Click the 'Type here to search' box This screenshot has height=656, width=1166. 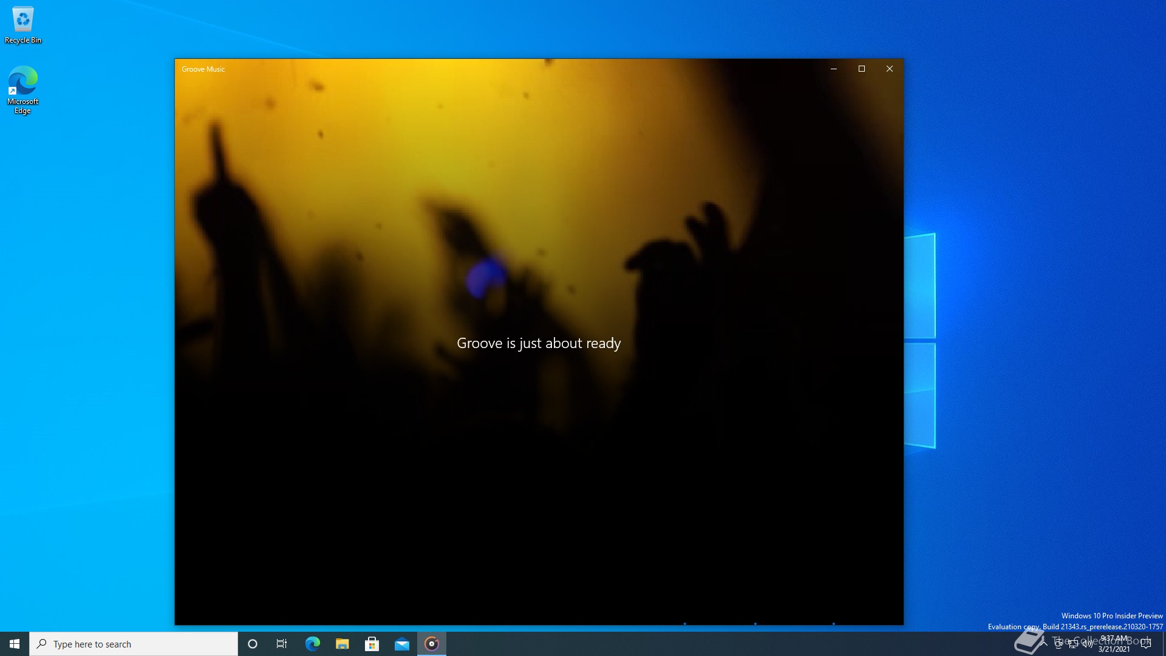134,644
